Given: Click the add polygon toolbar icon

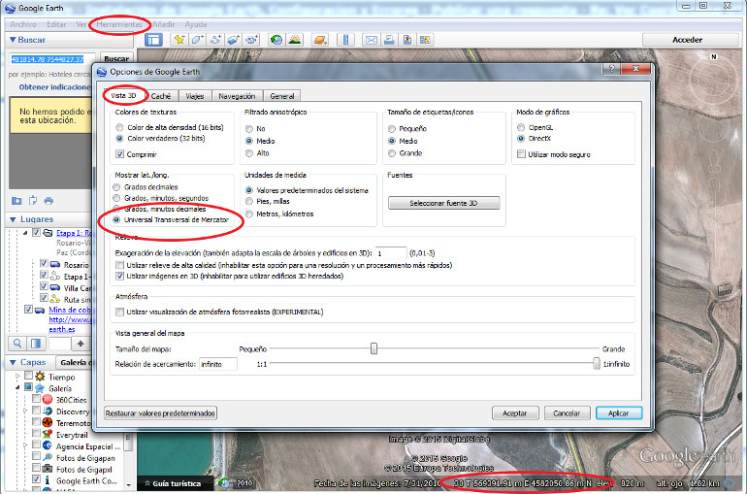Looking at the screenshot, I should [x=197, y=40].
